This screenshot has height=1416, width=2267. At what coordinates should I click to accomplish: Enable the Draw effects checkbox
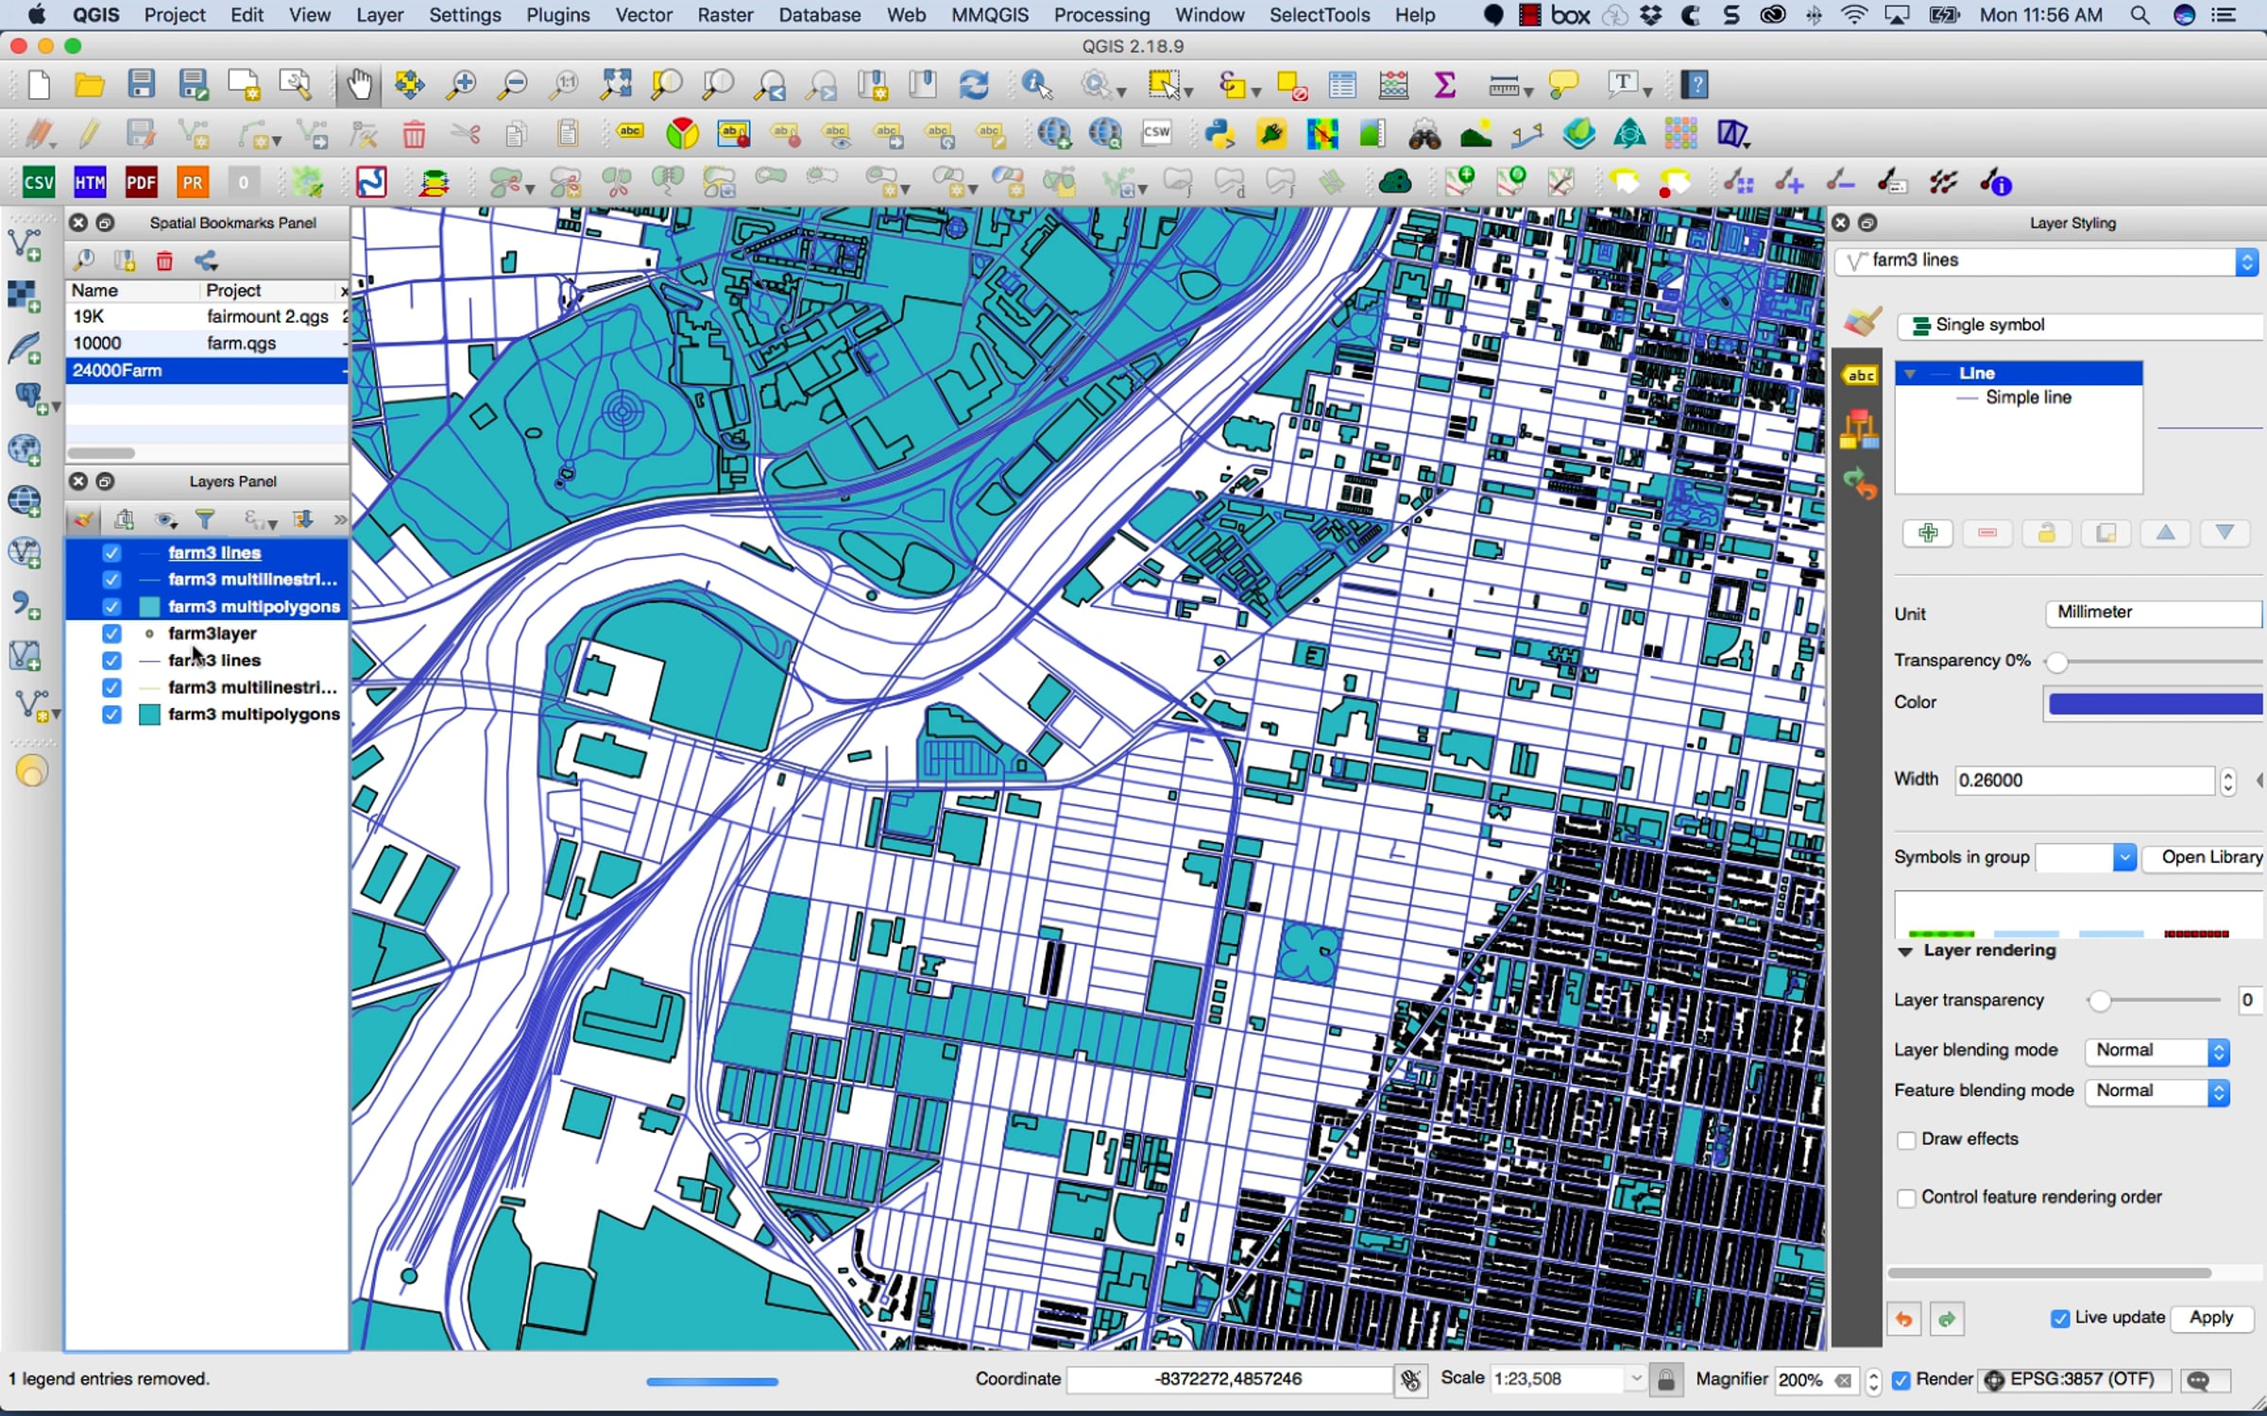point(1906,1140)
